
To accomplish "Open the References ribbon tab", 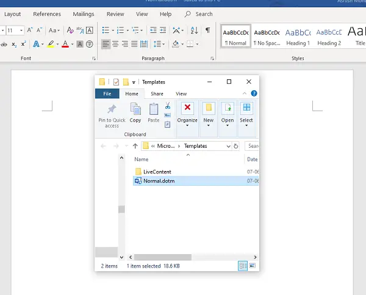I will coord(47,14).
